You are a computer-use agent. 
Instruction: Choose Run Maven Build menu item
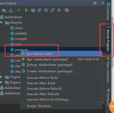[61, 54]
